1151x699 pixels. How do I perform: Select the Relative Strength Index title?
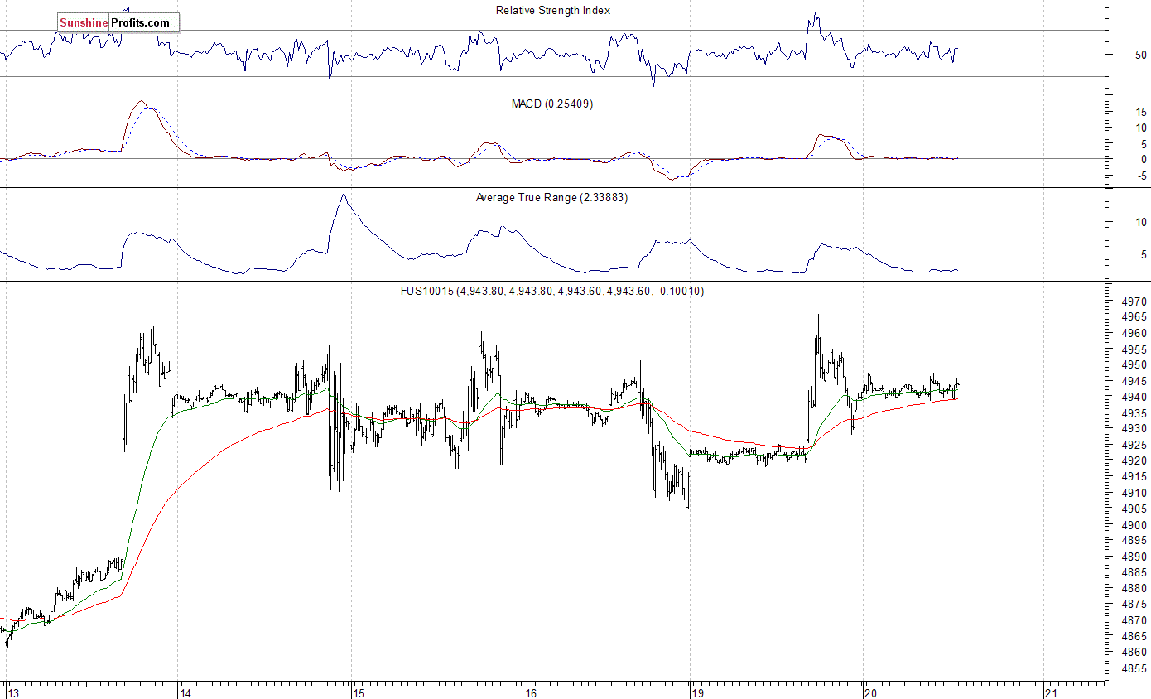click(x=553, y=11)
